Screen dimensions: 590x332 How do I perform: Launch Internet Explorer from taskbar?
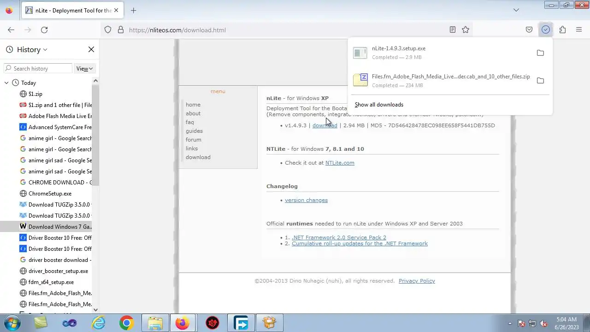[98, 323]
